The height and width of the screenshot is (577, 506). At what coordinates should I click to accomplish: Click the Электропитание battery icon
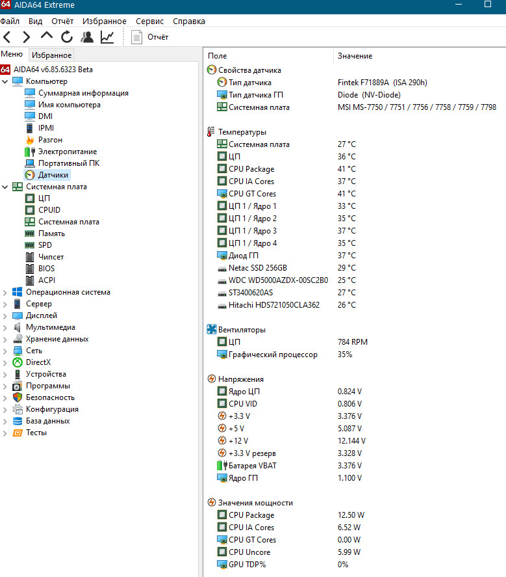[30, 152]
